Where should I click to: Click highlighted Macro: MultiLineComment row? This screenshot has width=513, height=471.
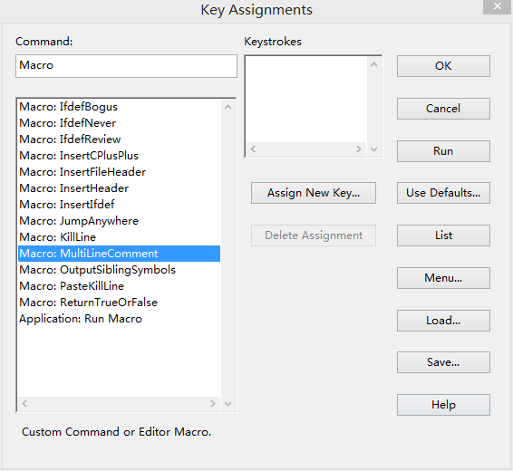tap(119, 254)
